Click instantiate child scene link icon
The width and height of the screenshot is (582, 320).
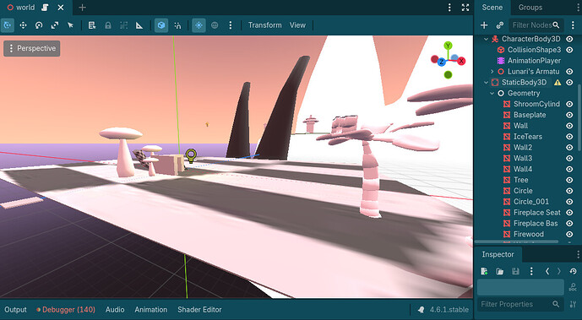pos(500,25)
